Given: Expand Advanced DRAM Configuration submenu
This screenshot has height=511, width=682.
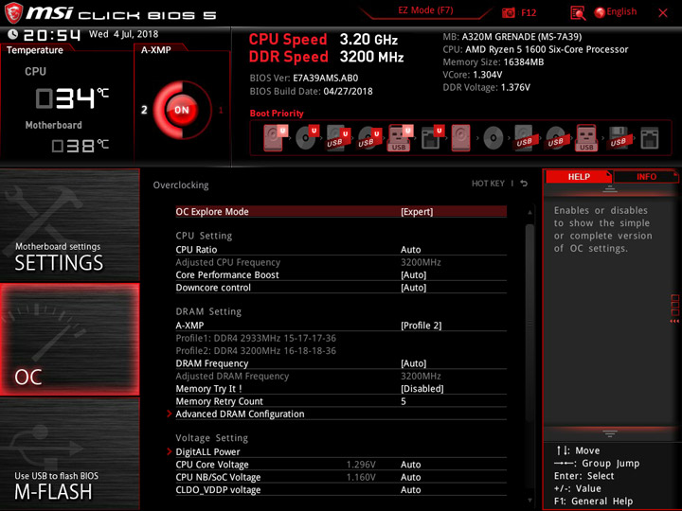Looking at the screenshot, I should tap(341, 414).
